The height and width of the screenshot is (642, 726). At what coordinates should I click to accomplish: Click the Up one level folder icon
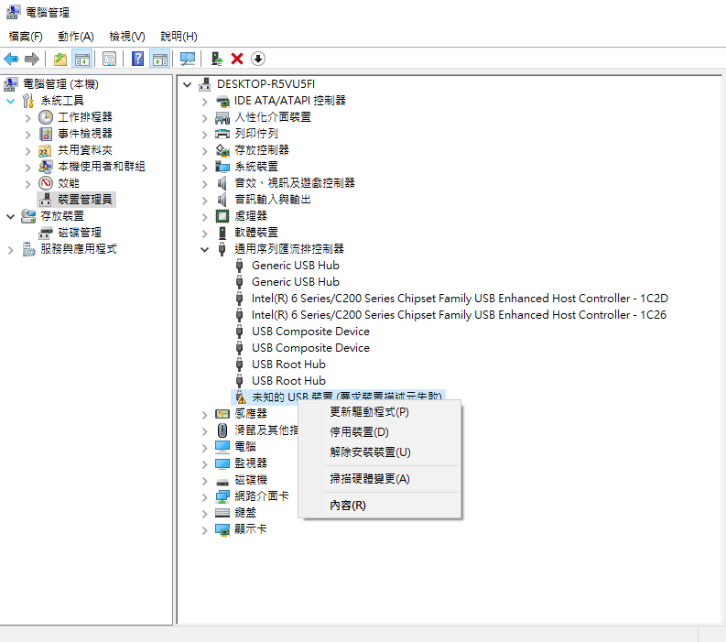[60, 59]
